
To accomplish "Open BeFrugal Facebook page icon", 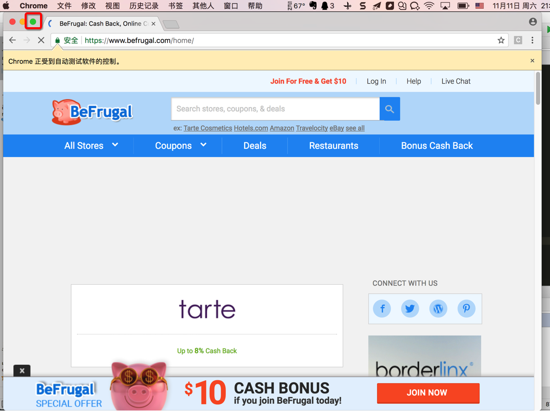I will [x=382, y=308].
